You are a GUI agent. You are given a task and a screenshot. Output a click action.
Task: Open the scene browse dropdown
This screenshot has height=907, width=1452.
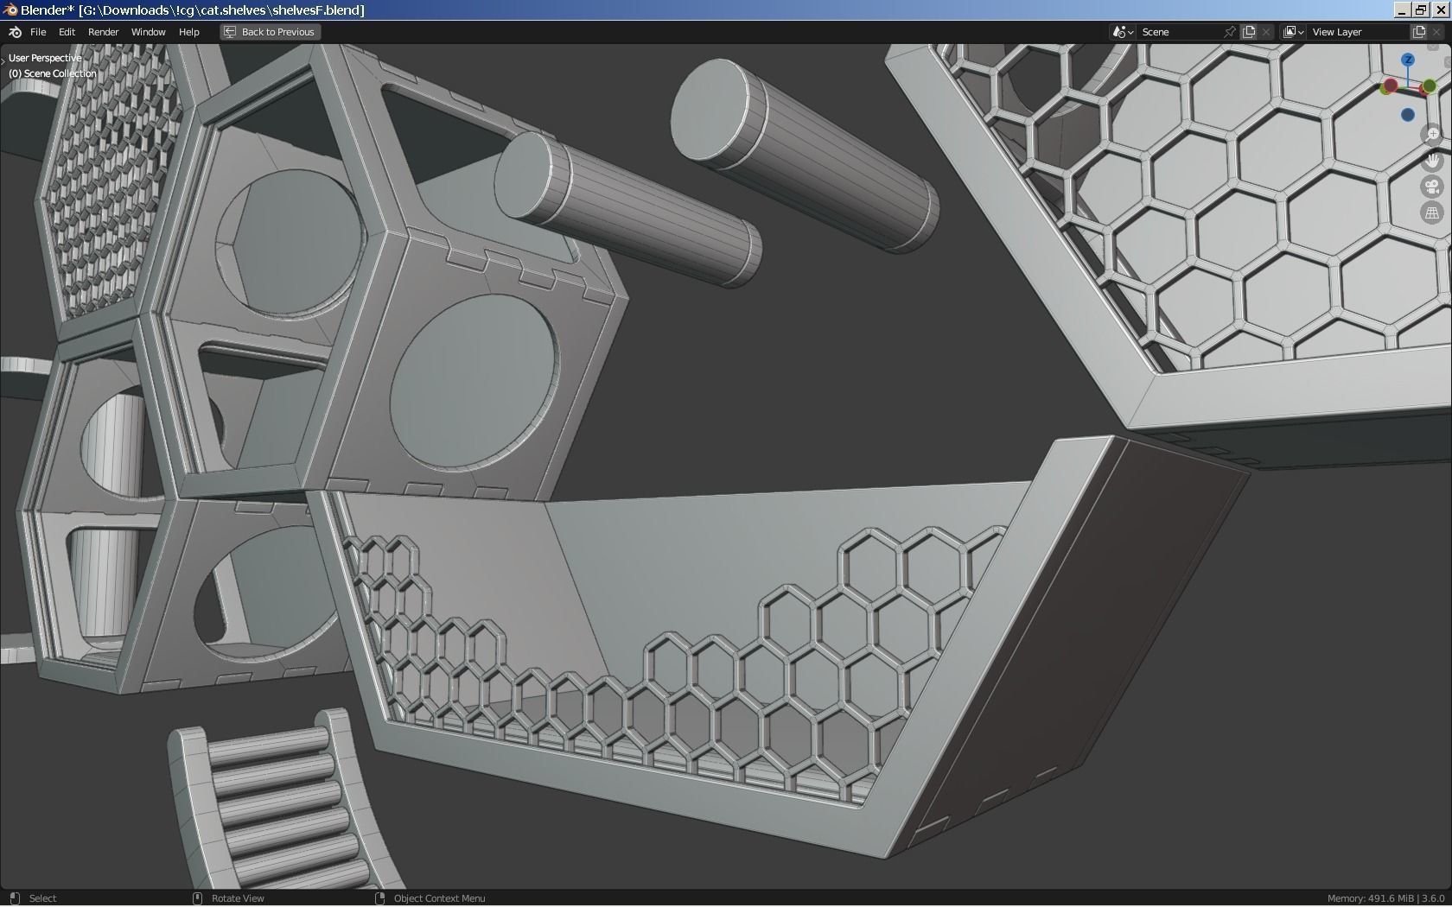pos(1123,32)
